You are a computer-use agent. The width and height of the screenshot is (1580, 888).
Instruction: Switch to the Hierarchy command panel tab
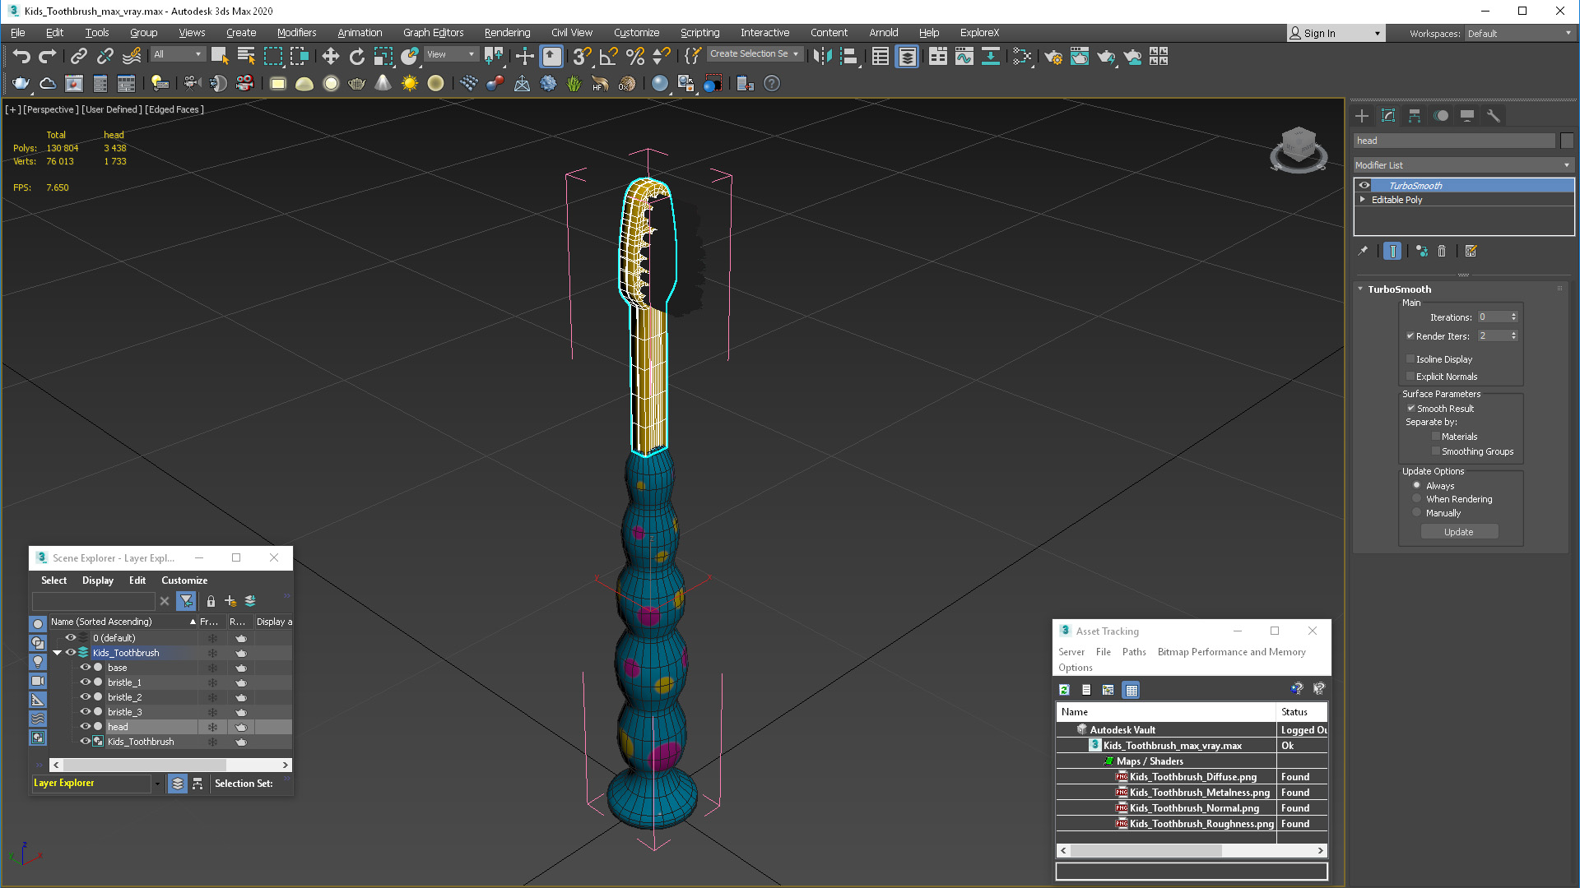(1414, 116)
